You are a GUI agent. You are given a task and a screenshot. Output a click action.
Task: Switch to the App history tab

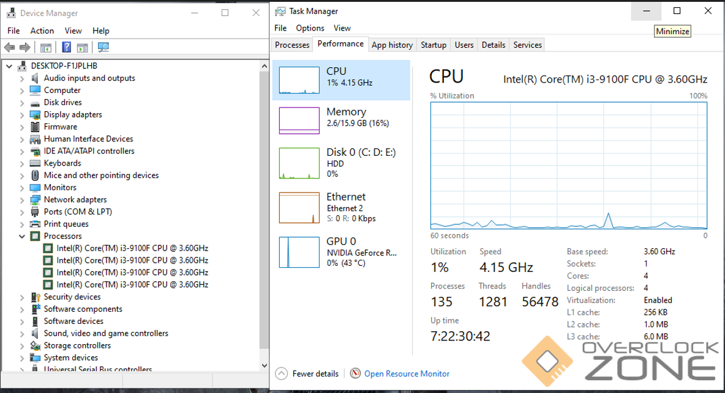coord(392,45)
